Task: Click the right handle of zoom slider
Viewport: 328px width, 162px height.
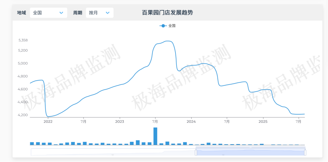Action: coord(305,152)
